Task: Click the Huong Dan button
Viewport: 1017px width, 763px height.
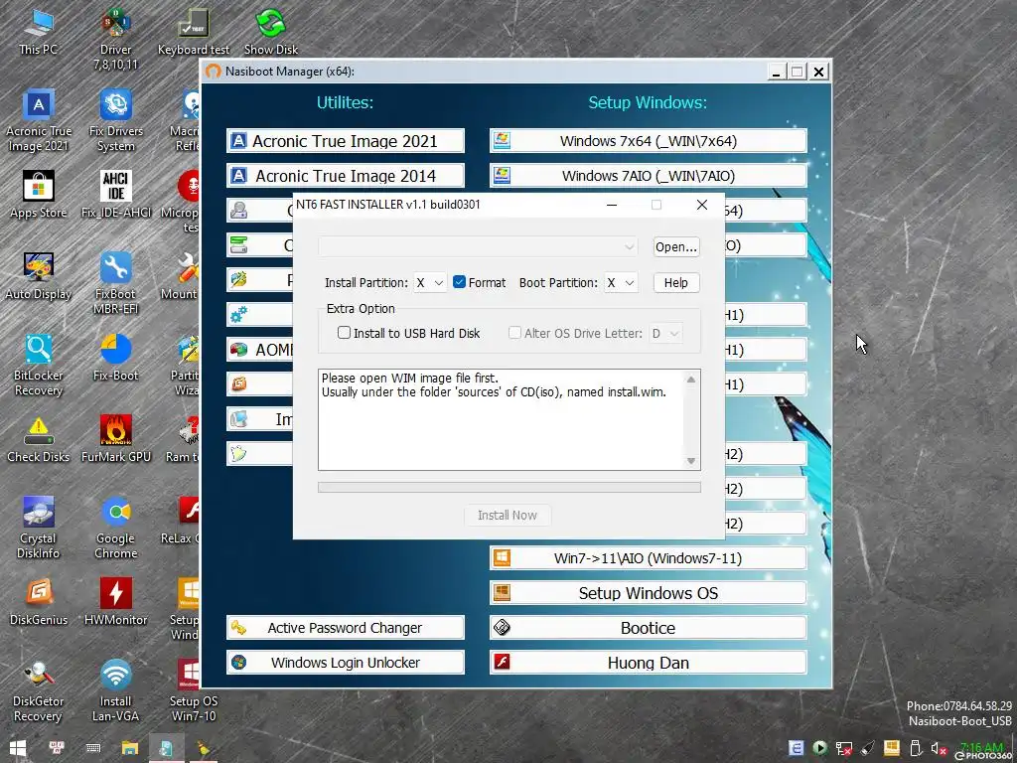Action: [648, 663]
